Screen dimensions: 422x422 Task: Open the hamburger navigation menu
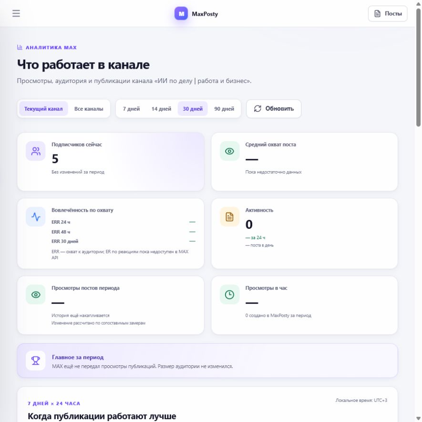click(16, 13)
